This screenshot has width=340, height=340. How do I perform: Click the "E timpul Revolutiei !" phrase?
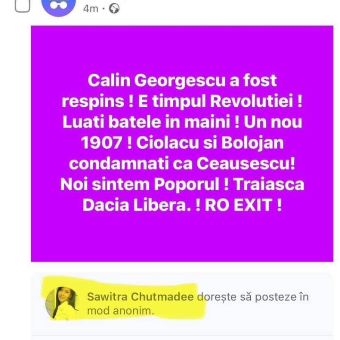pyautogui.click(x=220, y=101)
